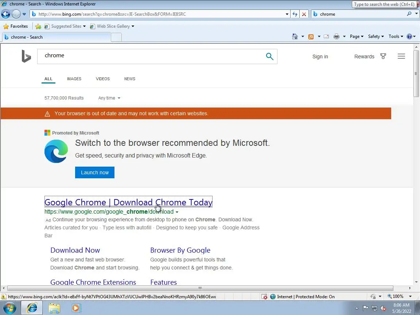This screenshot has height=315, width=420.
Task: Select the chrome - Search tab
Action: [57, 37]
